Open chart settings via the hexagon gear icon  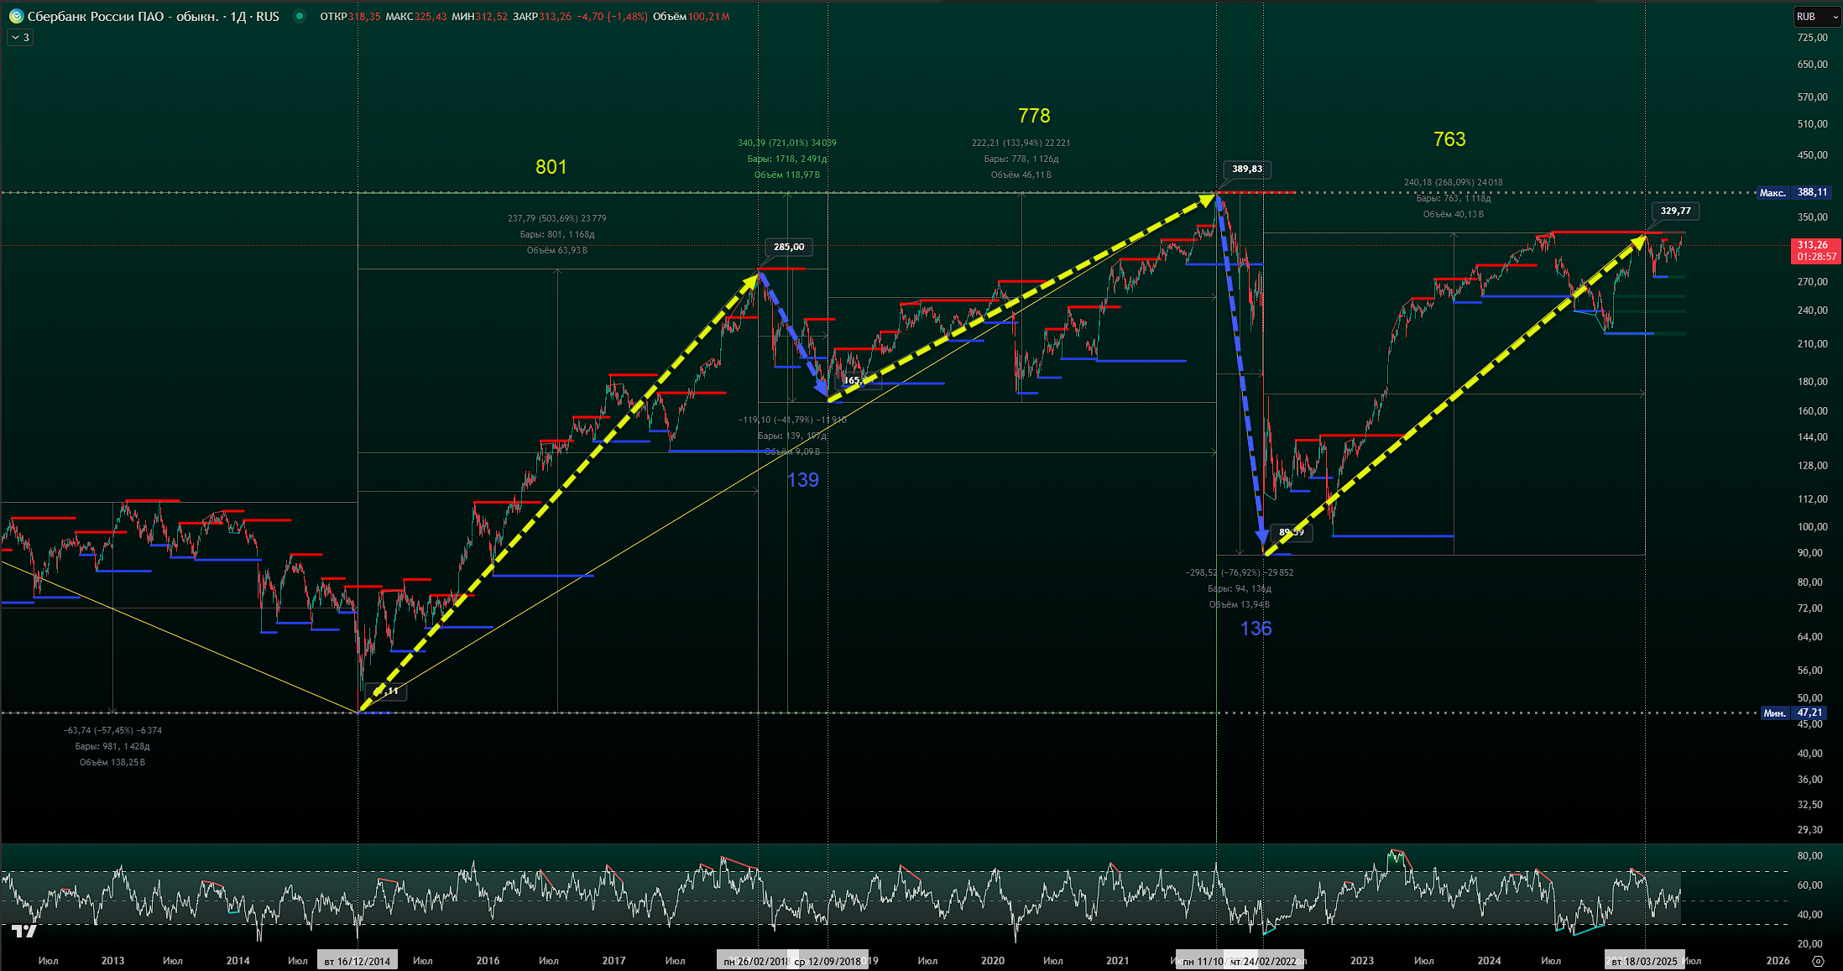pos(1818,961)
